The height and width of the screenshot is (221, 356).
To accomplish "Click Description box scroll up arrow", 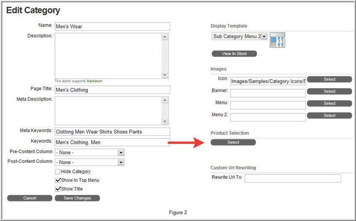I will (165, 37).
